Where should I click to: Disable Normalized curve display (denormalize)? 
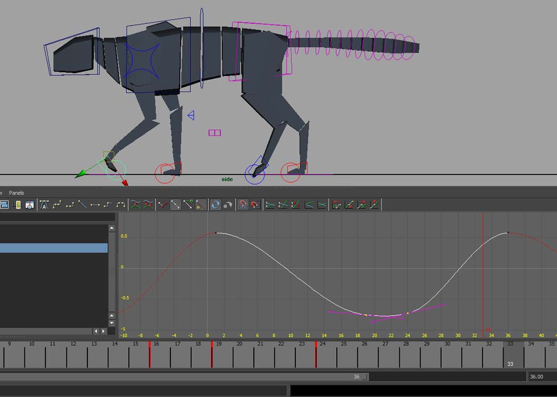283,204
